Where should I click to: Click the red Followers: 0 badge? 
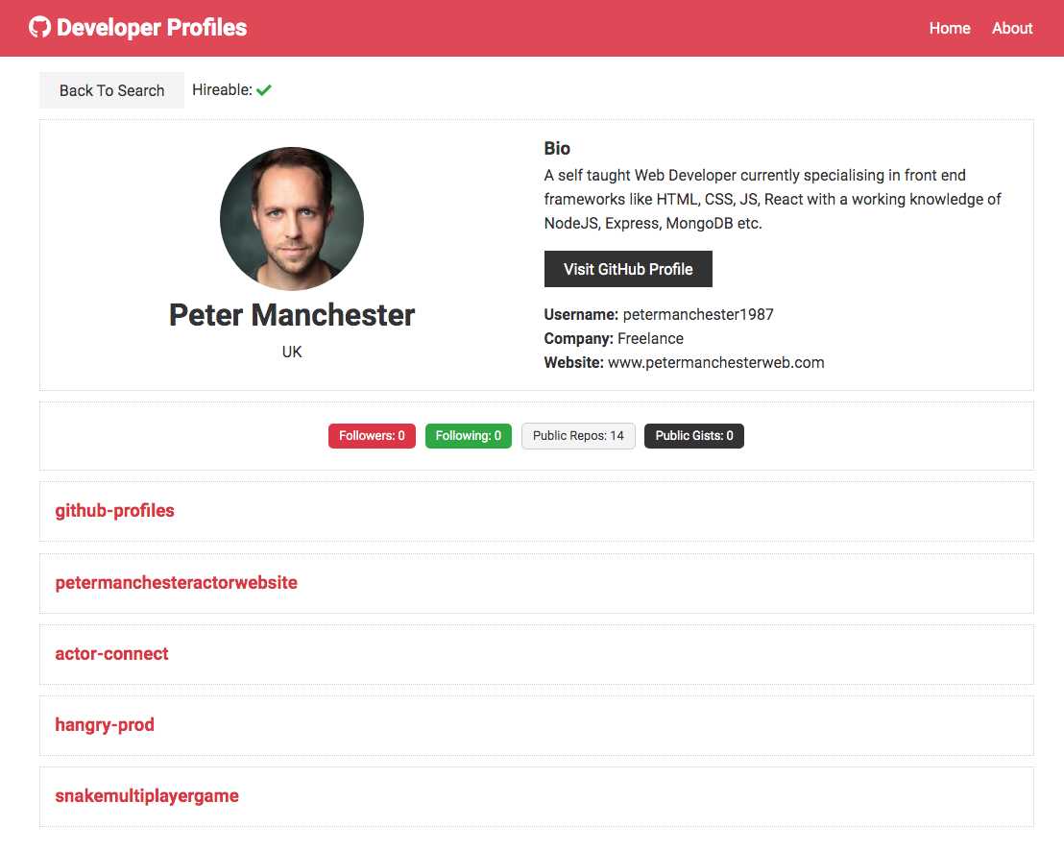tap(372, 436)
